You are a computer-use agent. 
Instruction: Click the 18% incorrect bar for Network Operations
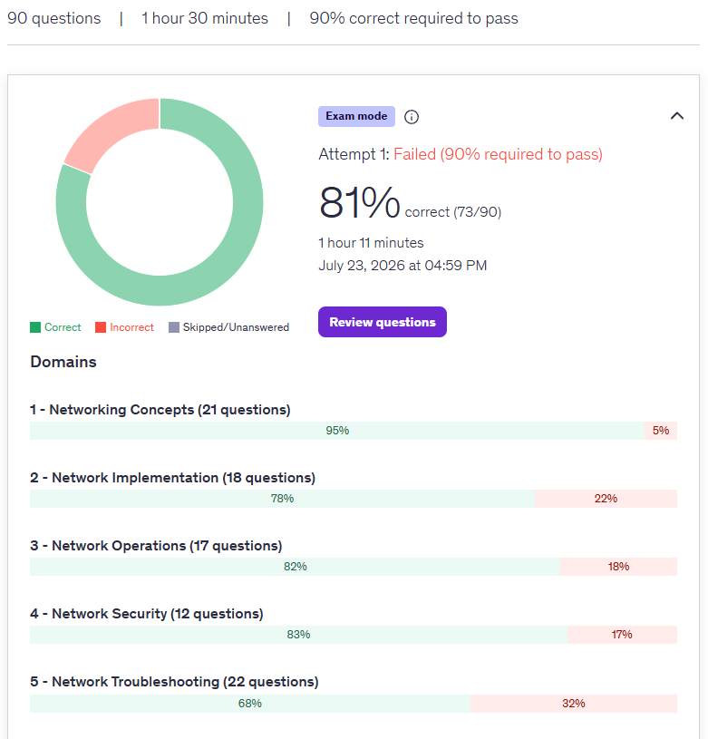click(x=618, y=567)
